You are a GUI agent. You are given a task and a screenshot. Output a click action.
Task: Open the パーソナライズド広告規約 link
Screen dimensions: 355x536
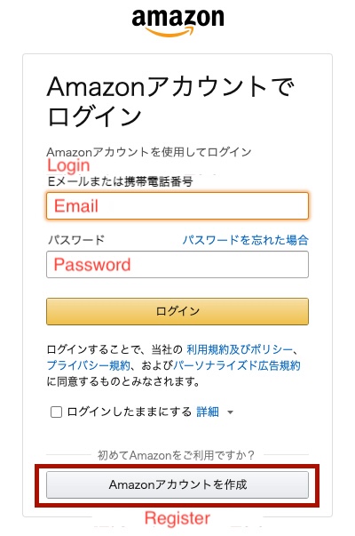click(237, 365)
